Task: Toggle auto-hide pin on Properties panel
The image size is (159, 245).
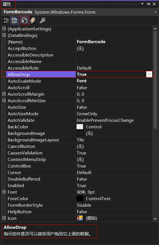Action: 148,4
